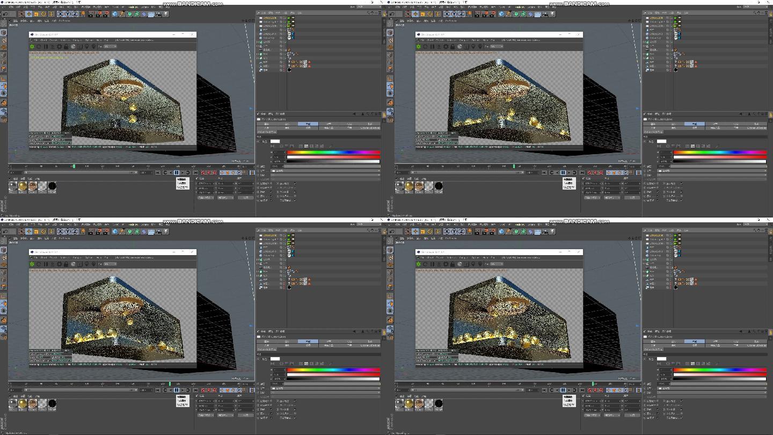
Task: Click the timeline pause button in the top-left frame
Action: (176, 172)
